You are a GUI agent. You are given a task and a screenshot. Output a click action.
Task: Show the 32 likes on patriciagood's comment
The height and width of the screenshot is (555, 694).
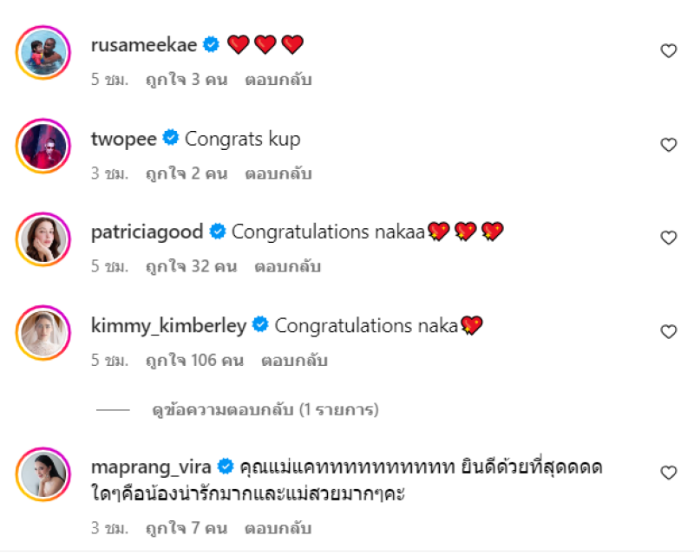coord(191,267)
